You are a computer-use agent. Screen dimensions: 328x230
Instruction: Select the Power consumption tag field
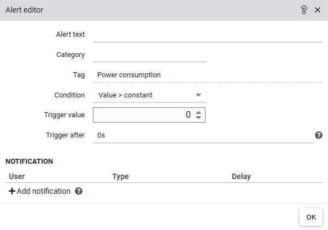208,75
